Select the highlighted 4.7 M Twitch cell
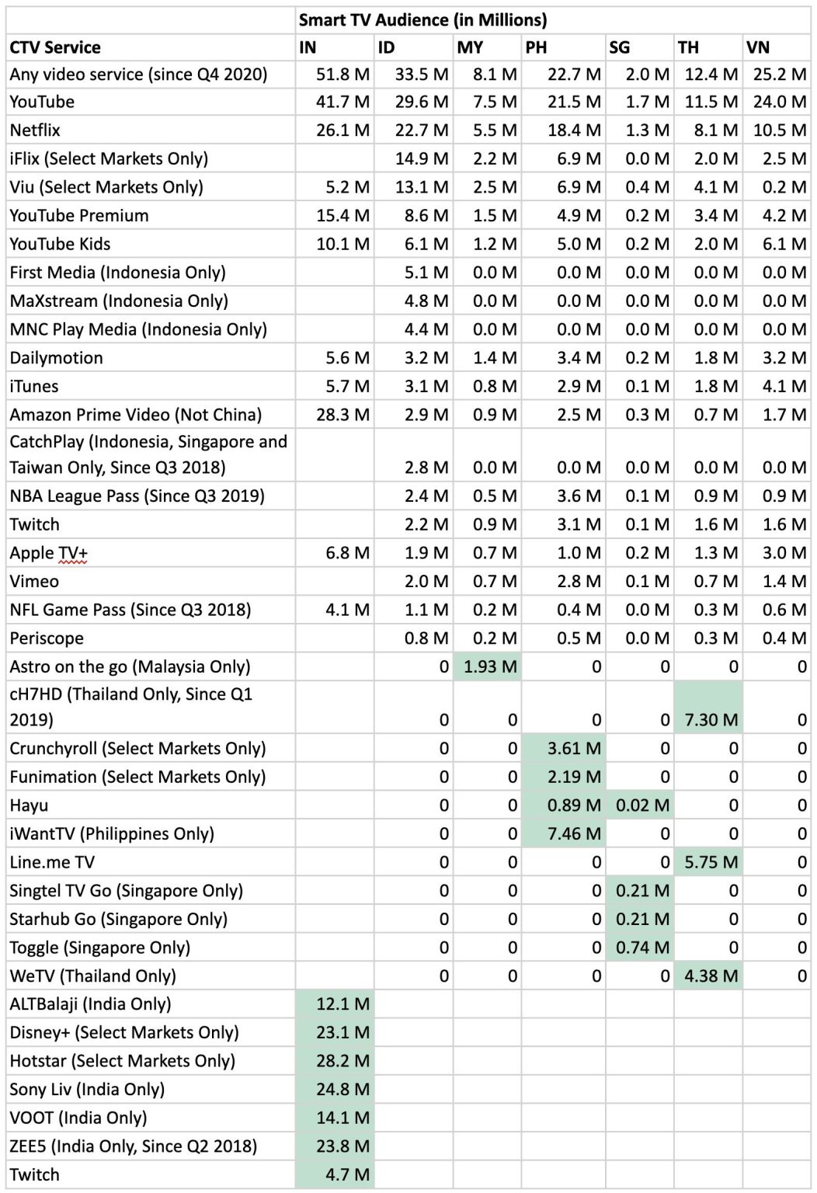The image size is (817, 1193). pos(335,1174)
